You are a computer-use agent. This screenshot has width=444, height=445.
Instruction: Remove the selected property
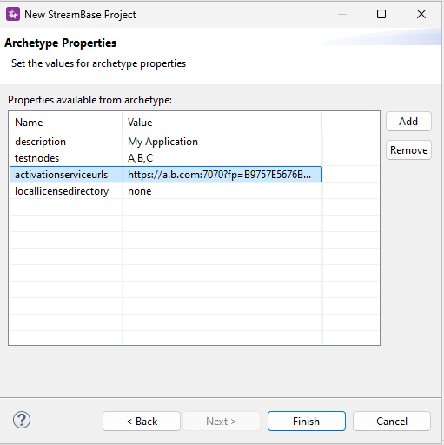point(408,150)
